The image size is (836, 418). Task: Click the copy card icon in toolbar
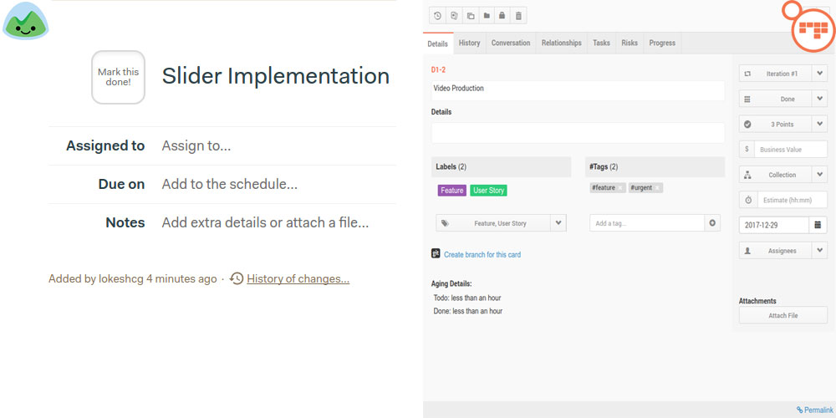(470, 16)
